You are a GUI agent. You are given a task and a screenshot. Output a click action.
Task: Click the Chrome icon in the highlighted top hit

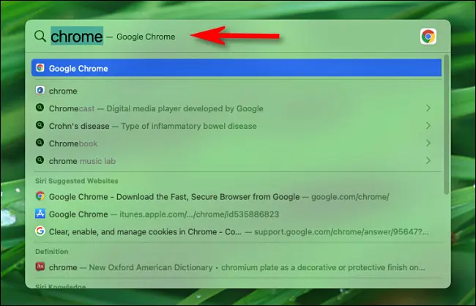[x=40, y=68]
